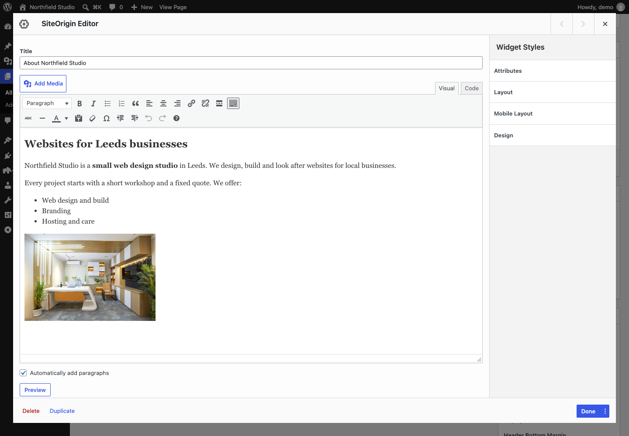Screen dimensions: 629x436
Task: Click Done to save the widget
Action: click(x=588, y=411)
